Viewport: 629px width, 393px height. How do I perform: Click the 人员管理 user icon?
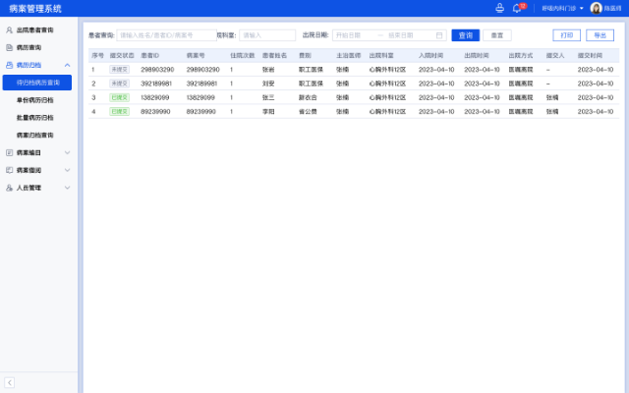(10, 187)
